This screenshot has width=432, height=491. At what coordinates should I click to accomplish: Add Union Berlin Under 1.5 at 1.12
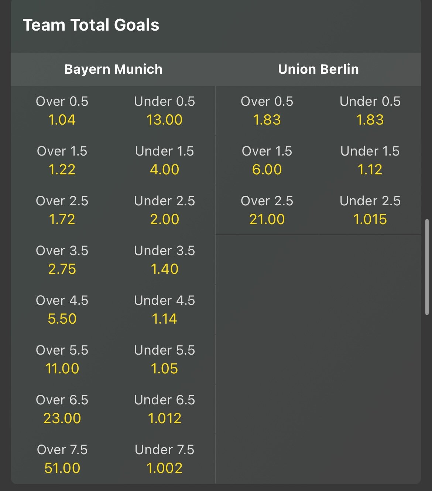[370, 161]
